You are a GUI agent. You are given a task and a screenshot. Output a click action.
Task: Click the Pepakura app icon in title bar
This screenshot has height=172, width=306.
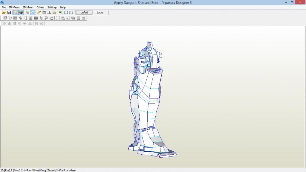2,2
